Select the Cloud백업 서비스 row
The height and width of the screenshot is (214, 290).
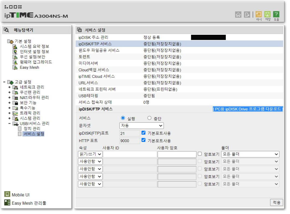pyautogui.click(x=179, y=70)
